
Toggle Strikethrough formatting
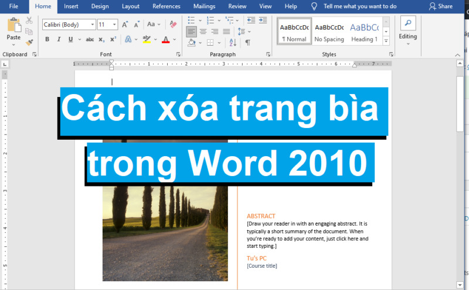pos(90,40)
